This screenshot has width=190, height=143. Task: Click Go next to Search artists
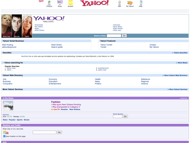point(124,36)
